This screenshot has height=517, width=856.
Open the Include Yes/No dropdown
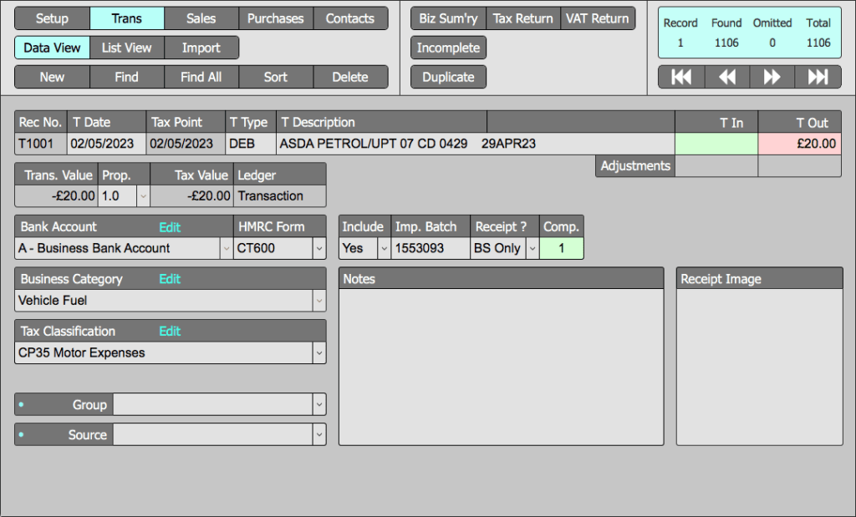point(384,248)
